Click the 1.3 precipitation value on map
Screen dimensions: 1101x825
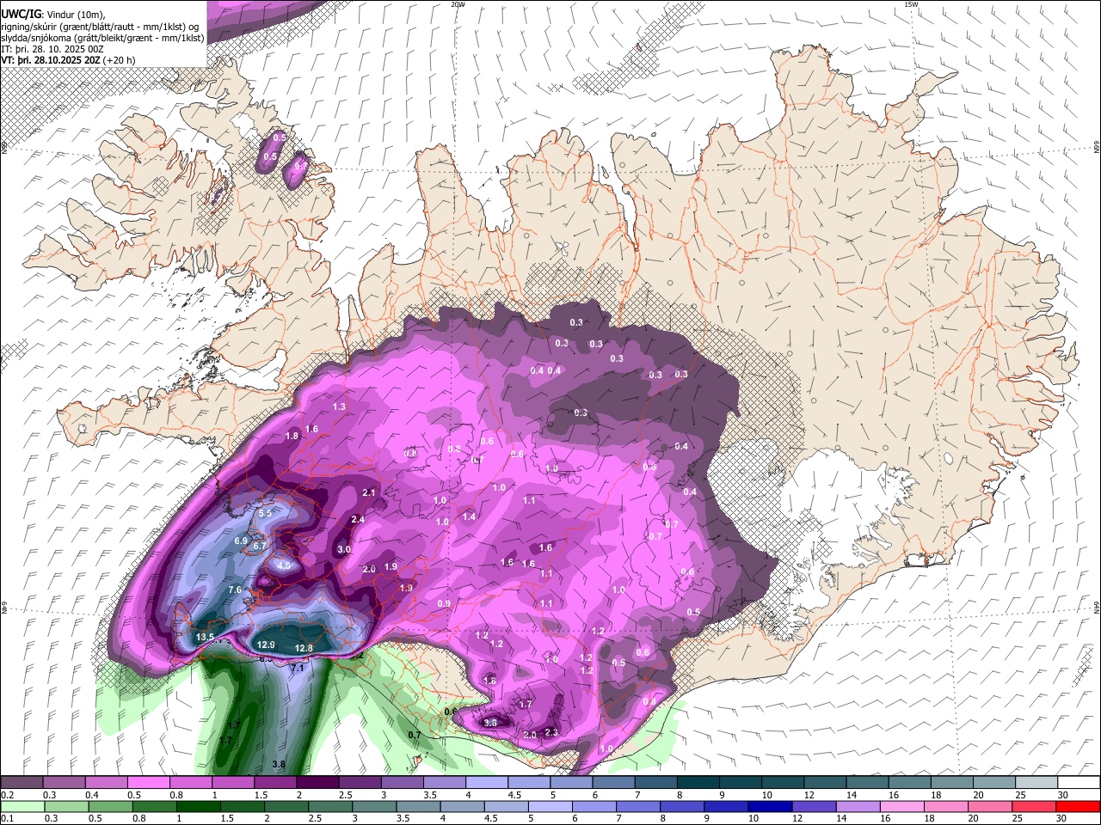tap(339, 406)
